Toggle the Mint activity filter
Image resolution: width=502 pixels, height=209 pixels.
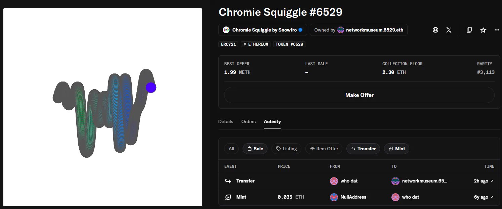[396, 149]
